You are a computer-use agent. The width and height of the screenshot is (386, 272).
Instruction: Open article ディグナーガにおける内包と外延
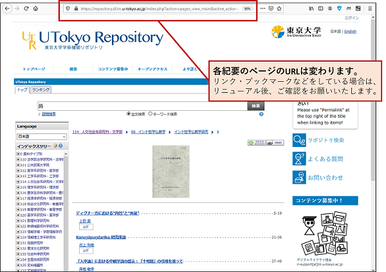click(x=107, y=213)
